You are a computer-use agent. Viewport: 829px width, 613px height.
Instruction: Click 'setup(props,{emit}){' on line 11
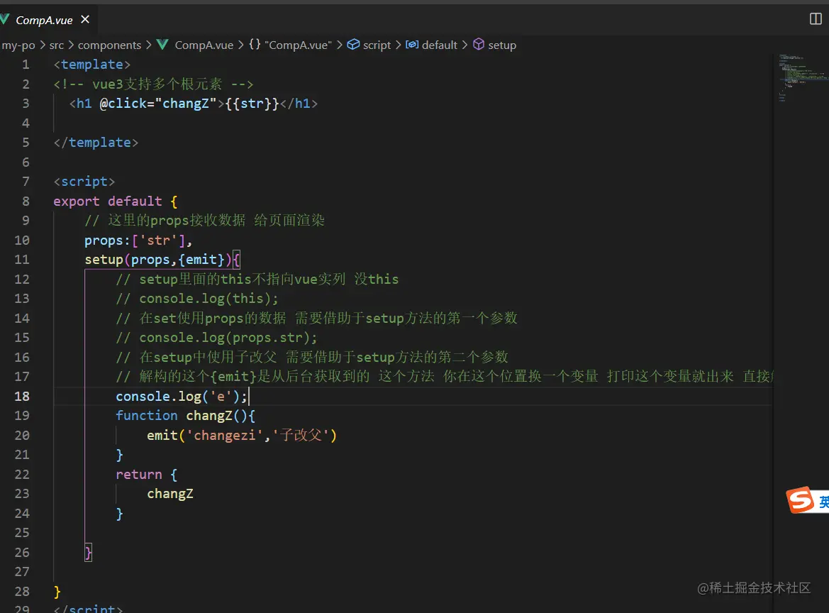coord(162,260)
